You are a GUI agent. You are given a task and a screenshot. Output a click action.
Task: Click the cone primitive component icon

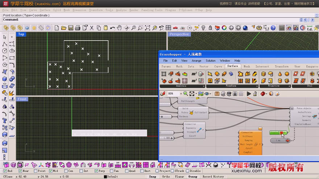click(x=280, y=74)
